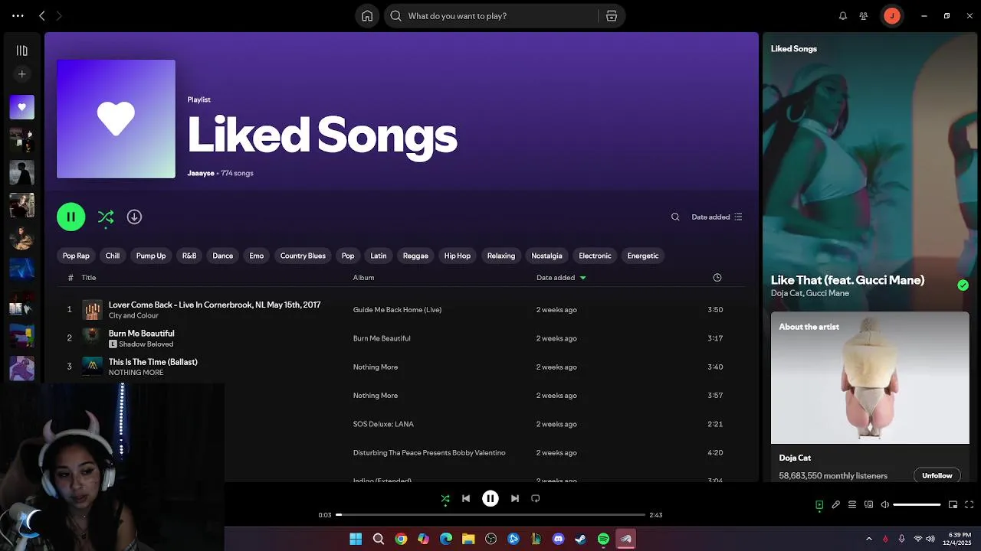Open the three-dots app menu
Viewport: 981px width, 551px height.
pyautogui.click(x=18, y=16)
